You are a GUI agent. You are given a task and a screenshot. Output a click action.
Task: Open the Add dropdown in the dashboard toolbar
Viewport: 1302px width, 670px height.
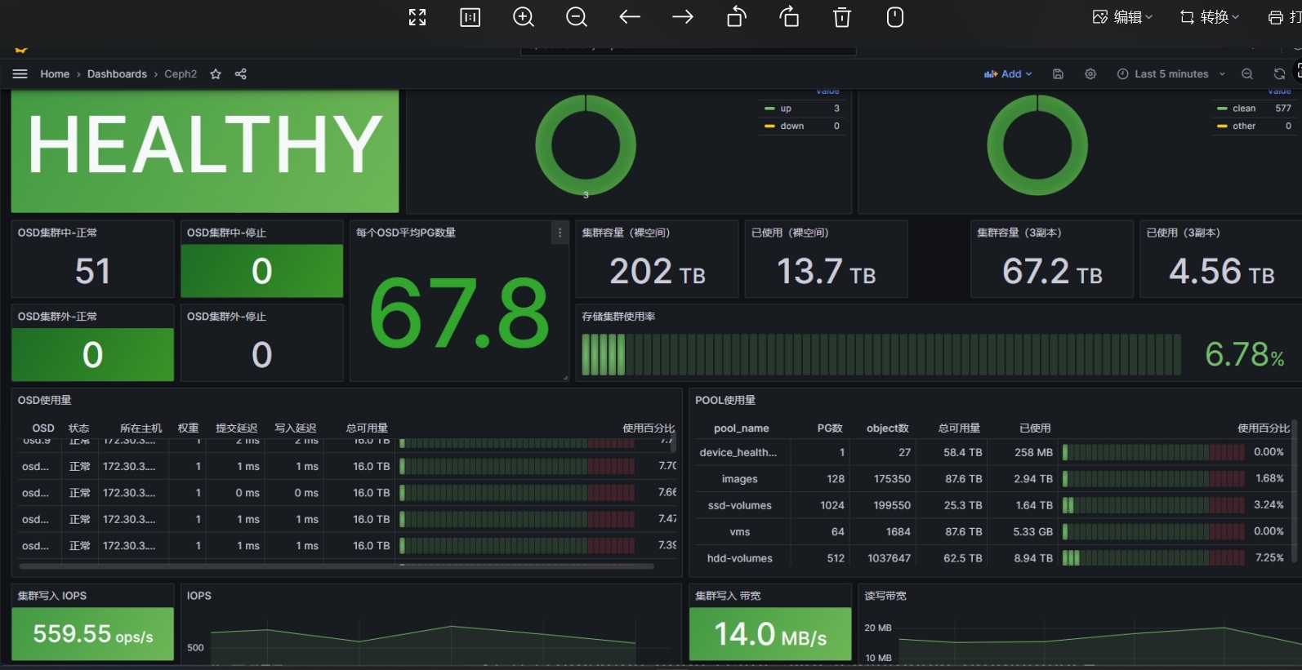point(1008,73)
